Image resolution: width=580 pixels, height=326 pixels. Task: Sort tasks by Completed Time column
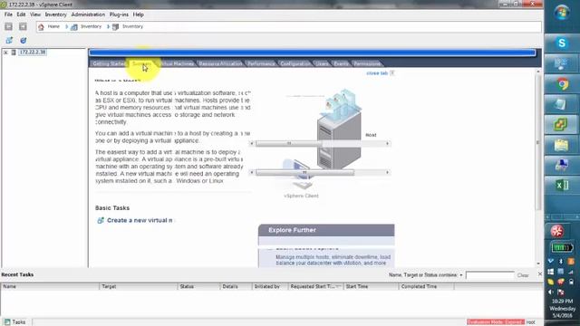point(427,286)
